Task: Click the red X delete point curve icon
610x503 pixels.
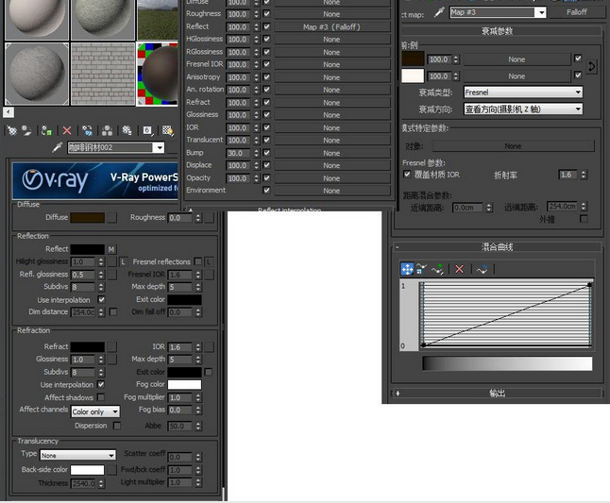Action: pyautogui.click(x=459, y=269)
